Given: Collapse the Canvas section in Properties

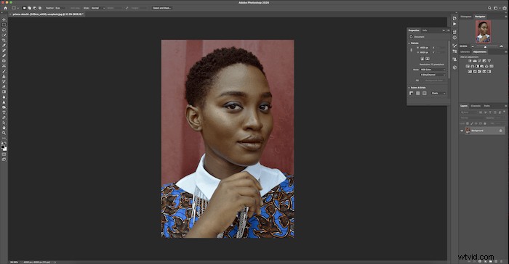Looking at the screenshot, I should [x=409, y=43].
